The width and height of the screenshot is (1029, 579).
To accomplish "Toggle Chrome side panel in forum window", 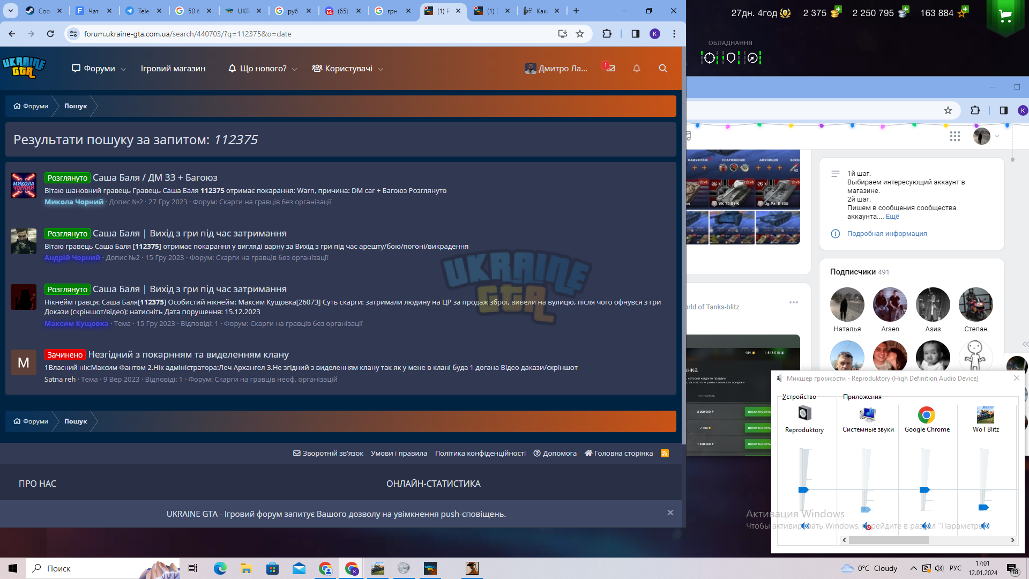I will pyautogui.click(x=635, y=34).
